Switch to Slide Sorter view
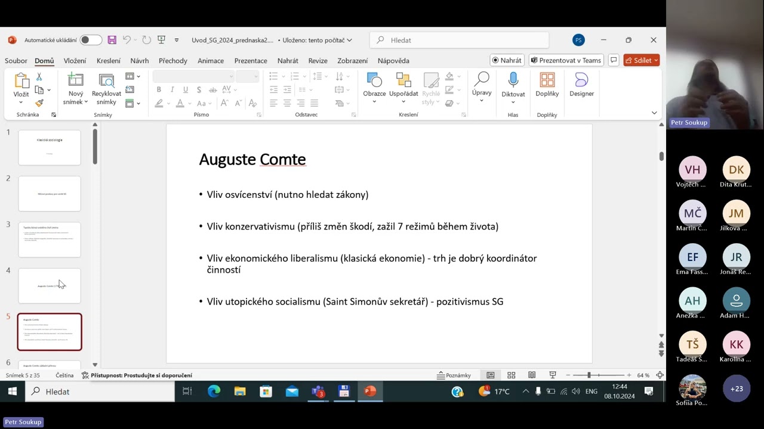Screen dimensions: 764x429 point(511,375)
